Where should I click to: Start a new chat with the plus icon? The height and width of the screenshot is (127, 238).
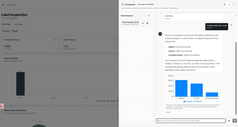coord(229,5)
